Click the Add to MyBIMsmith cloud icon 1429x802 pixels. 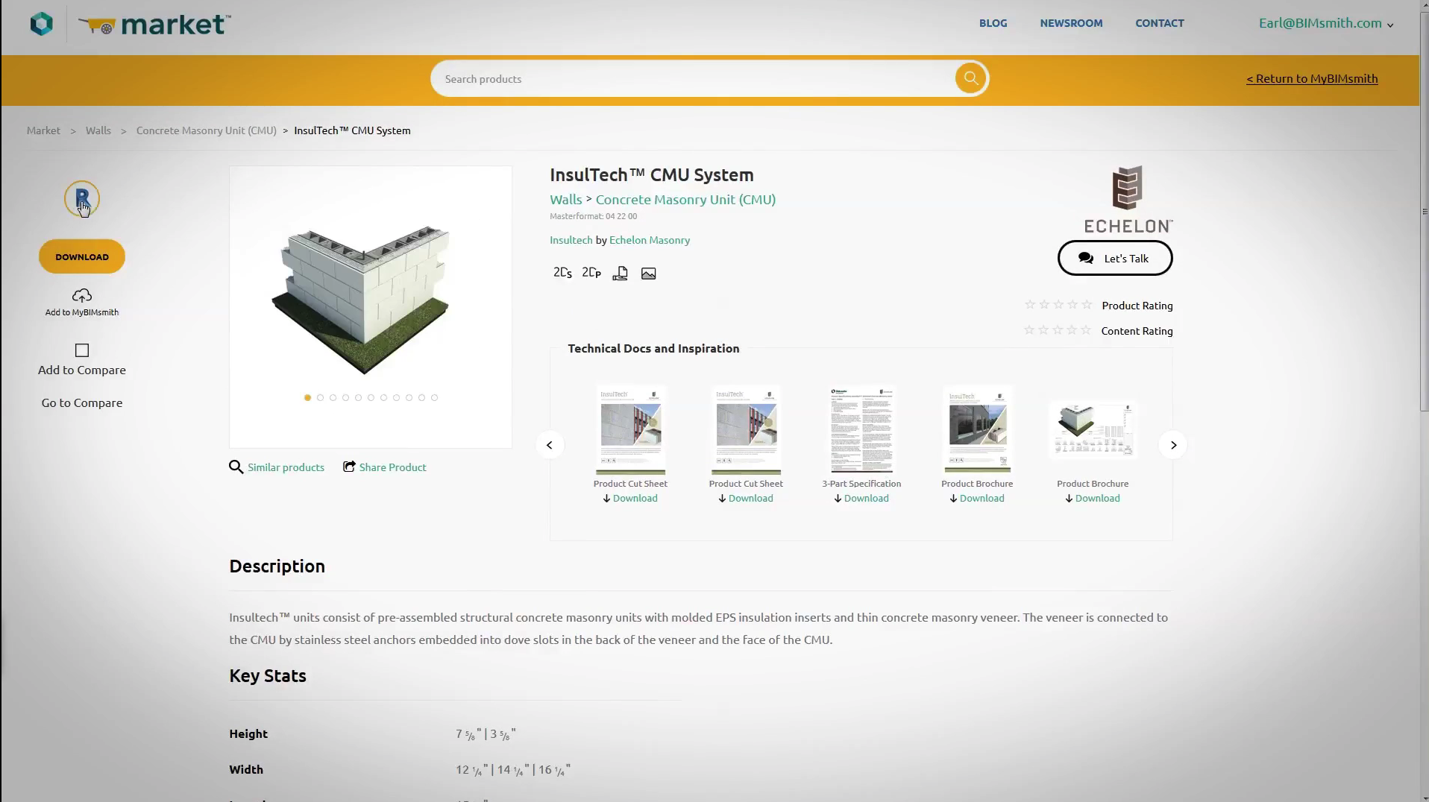[82, 296]
